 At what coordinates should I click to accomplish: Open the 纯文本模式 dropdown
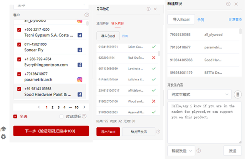(199, 95)
